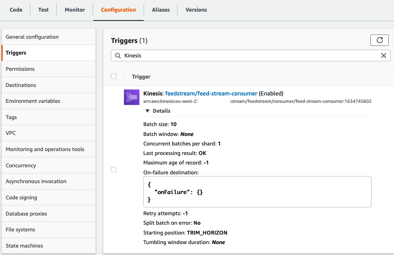Focus the Kinesis trigger search field

(251, 56)
